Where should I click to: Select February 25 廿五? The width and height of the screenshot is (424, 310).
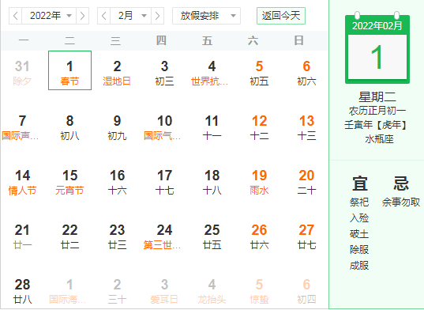(x=212, y=237)
